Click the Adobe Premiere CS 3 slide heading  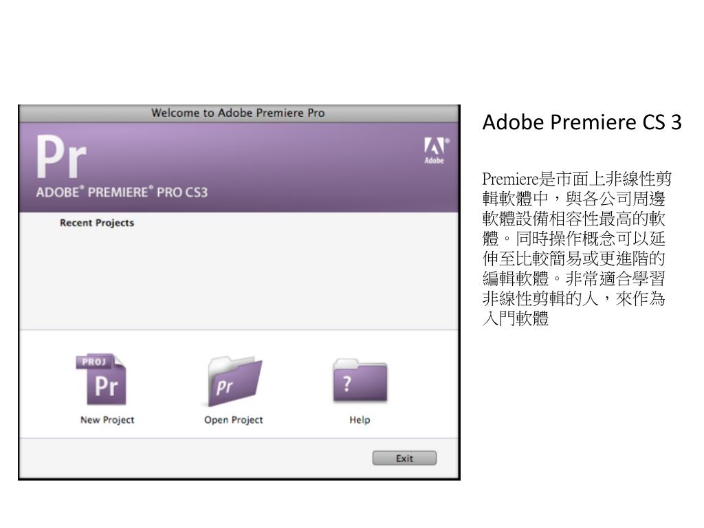point(582,122)
